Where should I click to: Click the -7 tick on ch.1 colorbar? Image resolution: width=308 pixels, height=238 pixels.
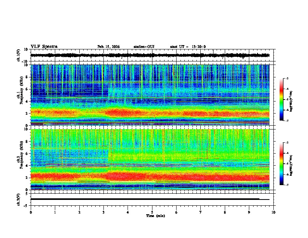click(x=287, y=121)
